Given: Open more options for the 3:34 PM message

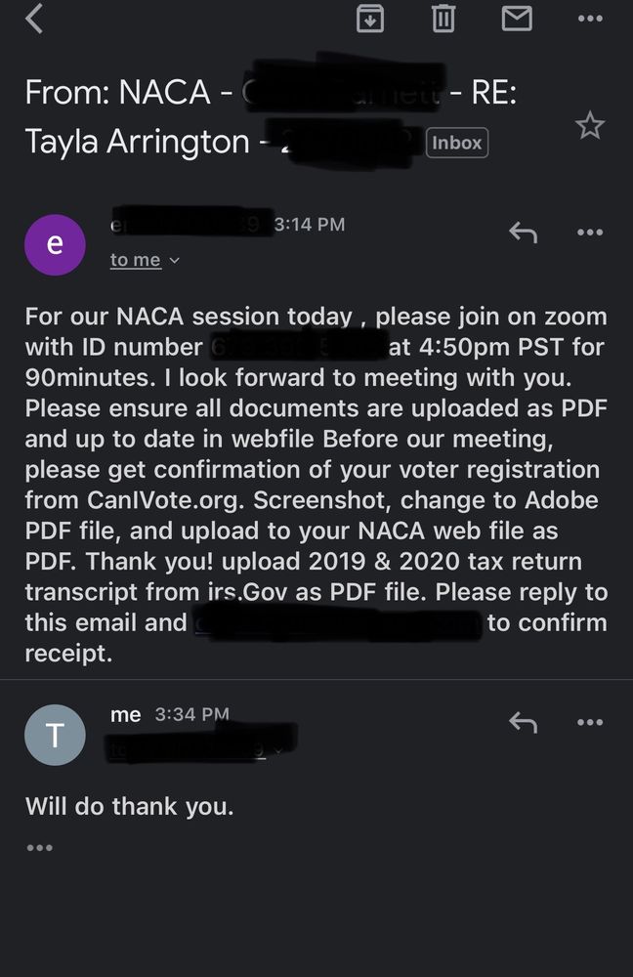Looking at the screenshot, I should (590, 723).
